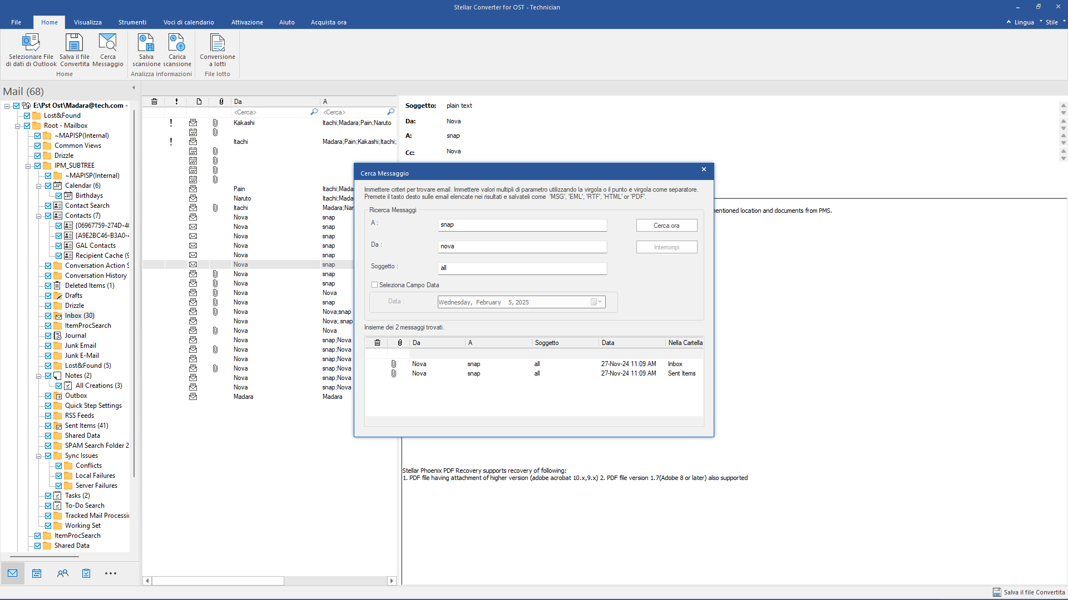Uncheck Inbox (30) folder checkbox
The width and height of the screenshot is (1068, 600).
48,316
